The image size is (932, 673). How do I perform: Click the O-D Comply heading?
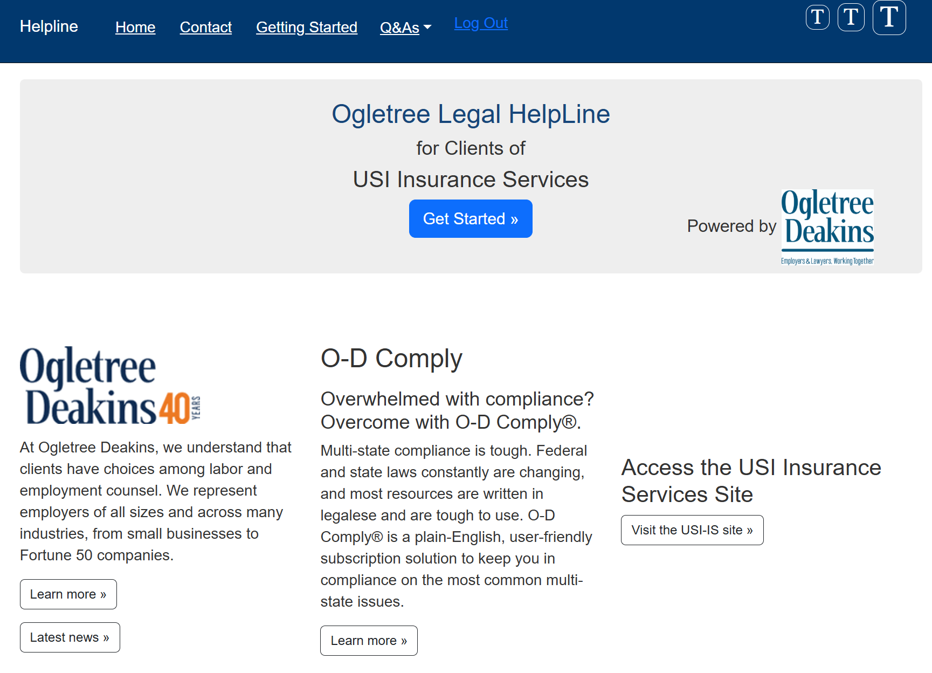pos(391,359)
